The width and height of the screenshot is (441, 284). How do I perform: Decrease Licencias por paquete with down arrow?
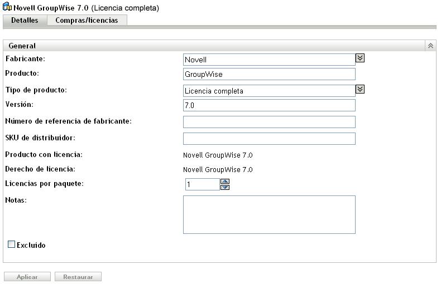tap(225, 187)
